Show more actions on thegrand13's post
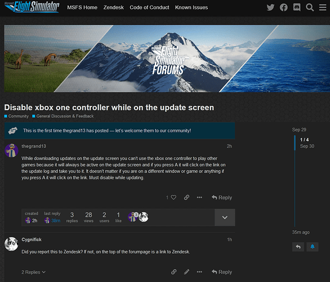The height and width of the screenshot is (282, 330). (199, 197)
